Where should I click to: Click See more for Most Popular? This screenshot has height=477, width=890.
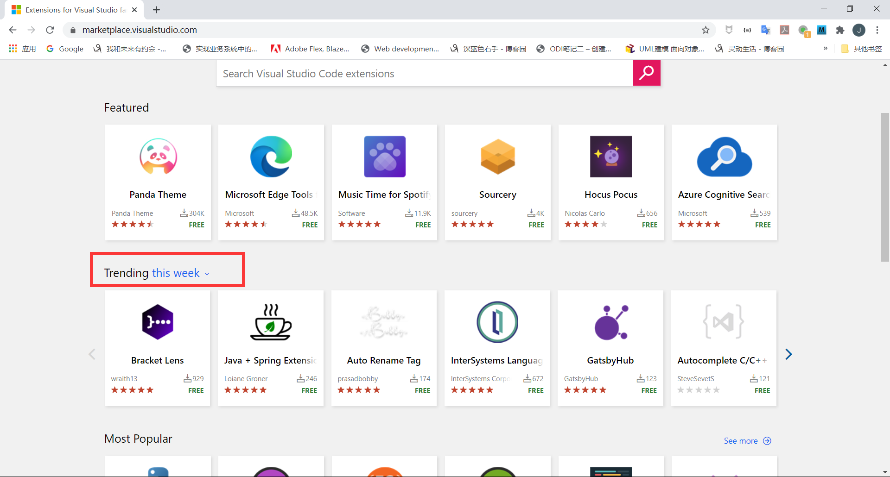(x=747, y=441)
